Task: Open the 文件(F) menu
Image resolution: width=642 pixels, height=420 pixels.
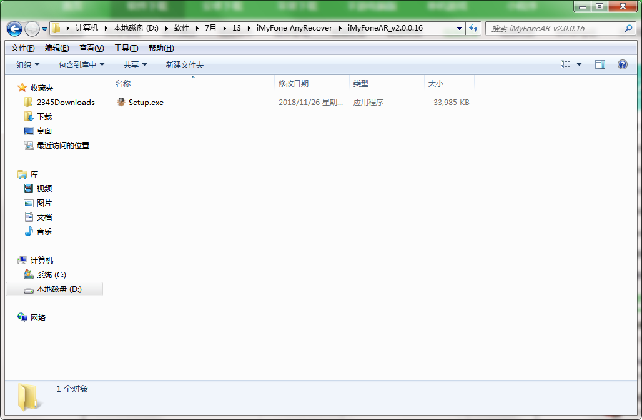Action: 22,48
